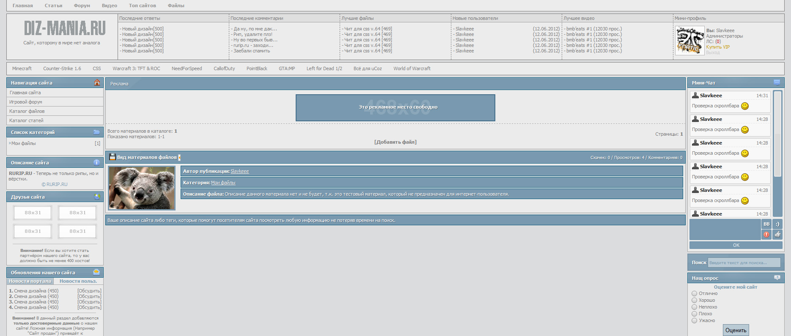The width and height of the screenshot is (791, 336).
Task: Select the Отлично poll option
Action: [694, 293]
